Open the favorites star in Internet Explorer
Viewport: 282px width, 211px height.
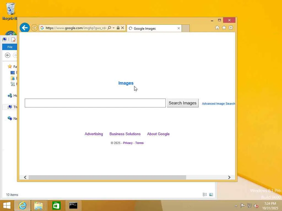[224, 28]
